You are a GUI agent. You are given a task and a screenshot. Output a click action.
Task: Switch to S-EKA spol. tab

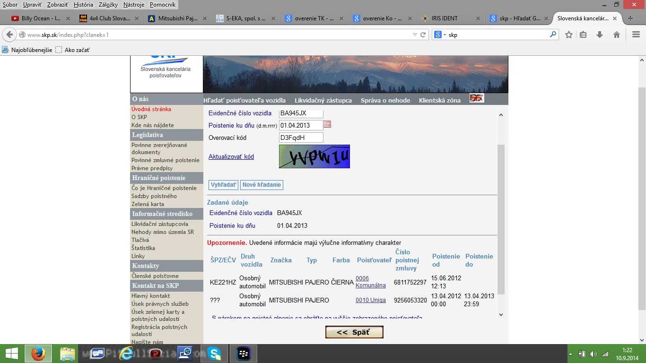point(246,18)
